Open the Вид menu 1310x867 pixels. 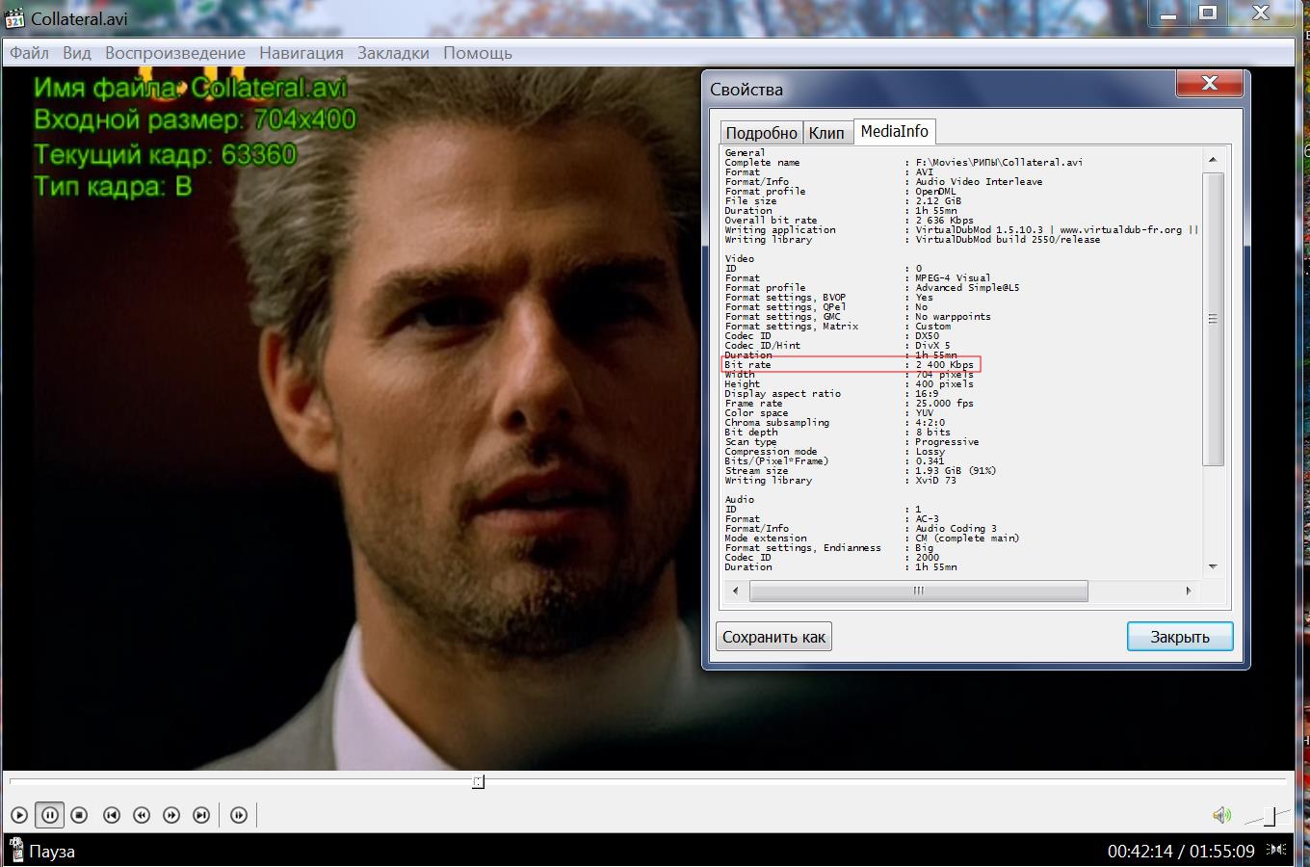77,53
